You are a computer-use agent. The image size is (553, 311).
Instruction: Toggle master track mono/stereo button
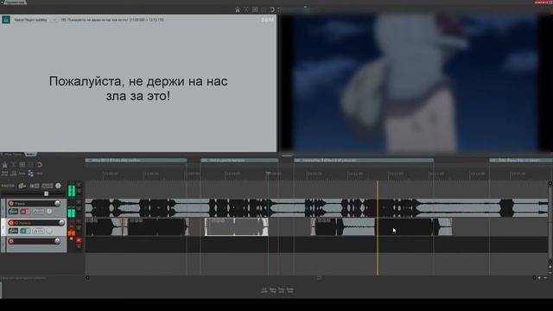(35, 186)
